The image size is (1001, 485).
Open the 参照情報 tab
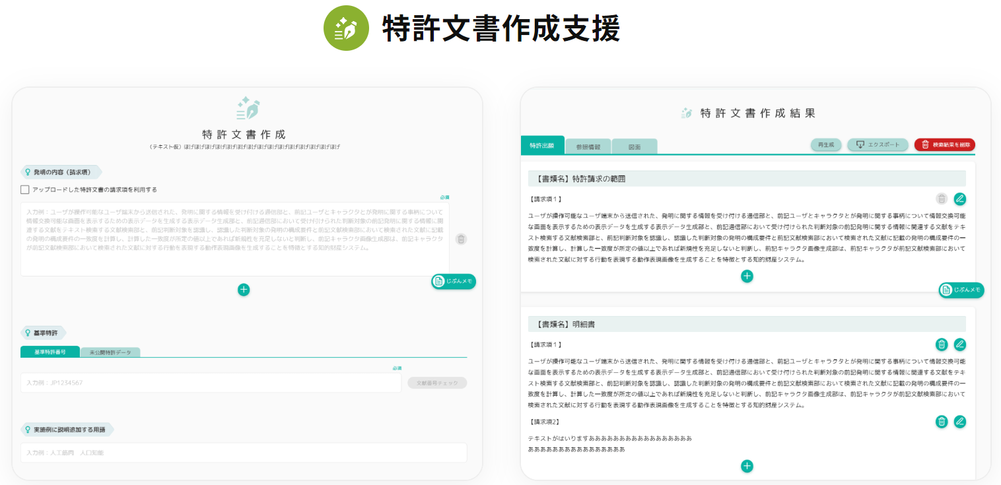[x=588, y=146]
